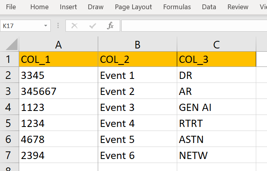Select the cell containing GEN AI

(216, 107)
